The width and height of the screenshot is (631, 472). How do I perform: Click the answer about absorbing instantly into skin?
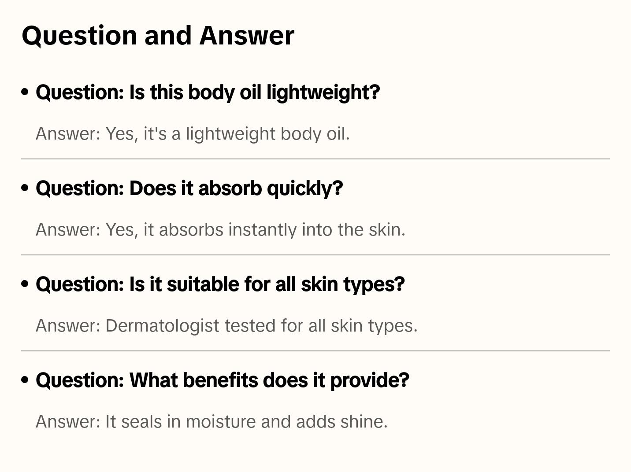pyautogui.click(x=220, y=230)
